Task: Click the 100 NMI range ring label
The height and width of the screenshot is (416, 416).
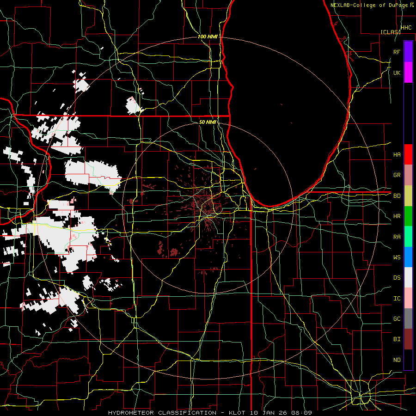Action: coord(208,37)
